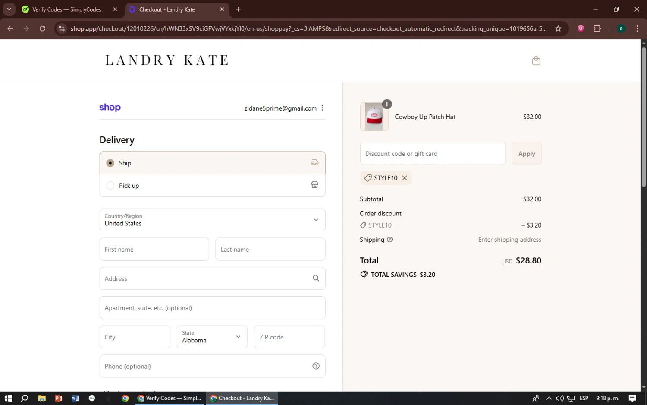Open Word from the taskbar

point(75,398)
